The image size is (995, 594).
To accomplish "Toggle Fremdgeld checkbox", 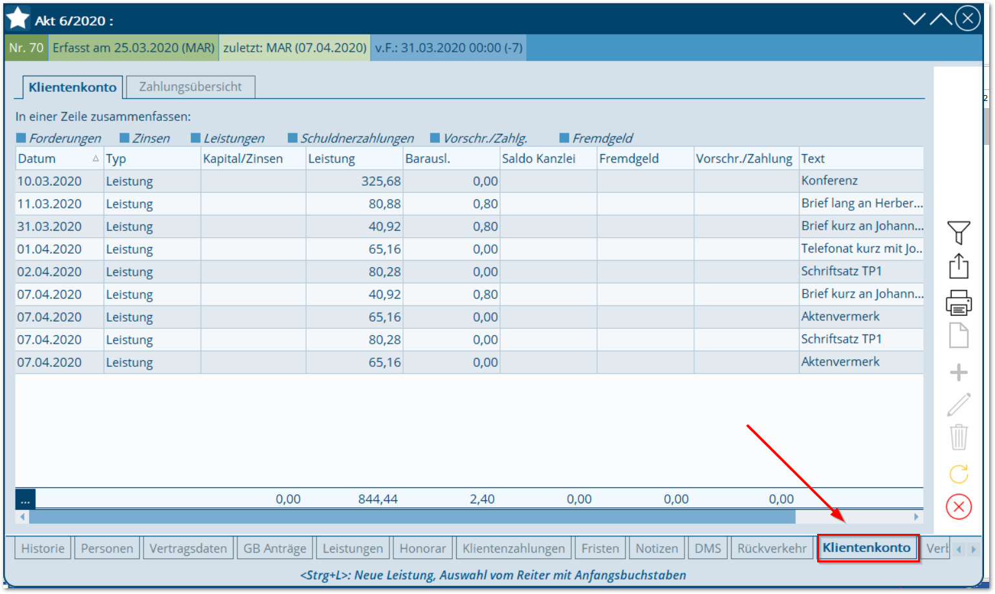I will [564, 138].
